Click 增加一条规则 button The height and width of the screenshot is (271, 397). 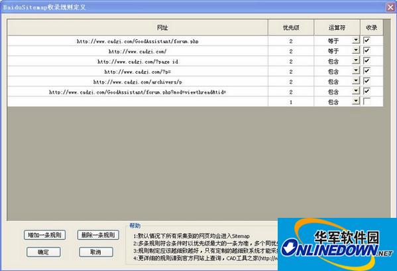tap(45, 235)
